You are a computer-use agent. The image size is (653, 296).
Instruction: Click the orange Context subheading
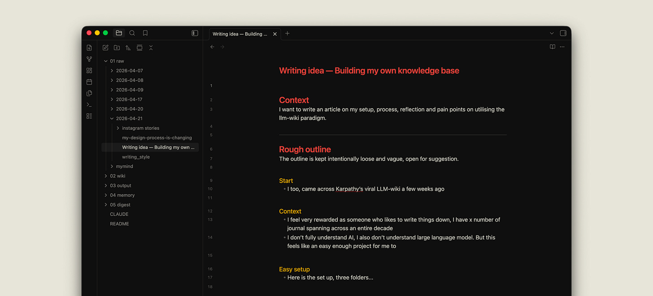click(x=290, y=211)
